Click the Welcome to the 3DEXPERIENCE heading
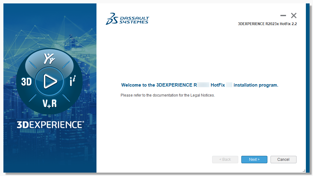Screen dimensions: 313x176 pyautogui.click(x=199, y=85)
